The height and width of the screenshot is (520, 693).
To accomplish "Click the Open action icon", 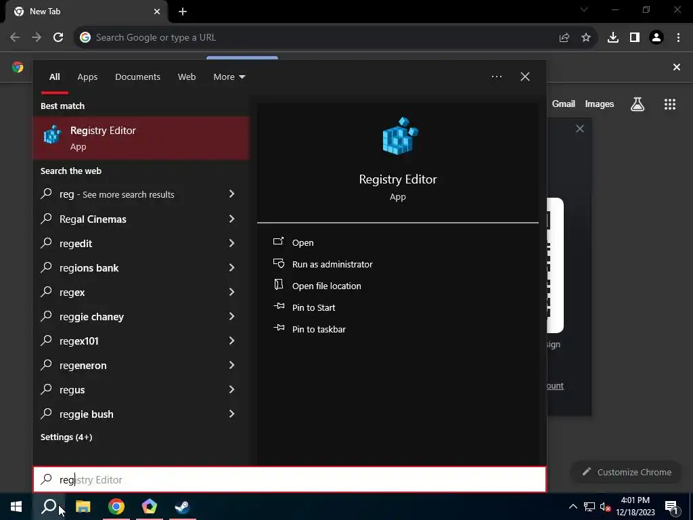I will click(278, 242).
